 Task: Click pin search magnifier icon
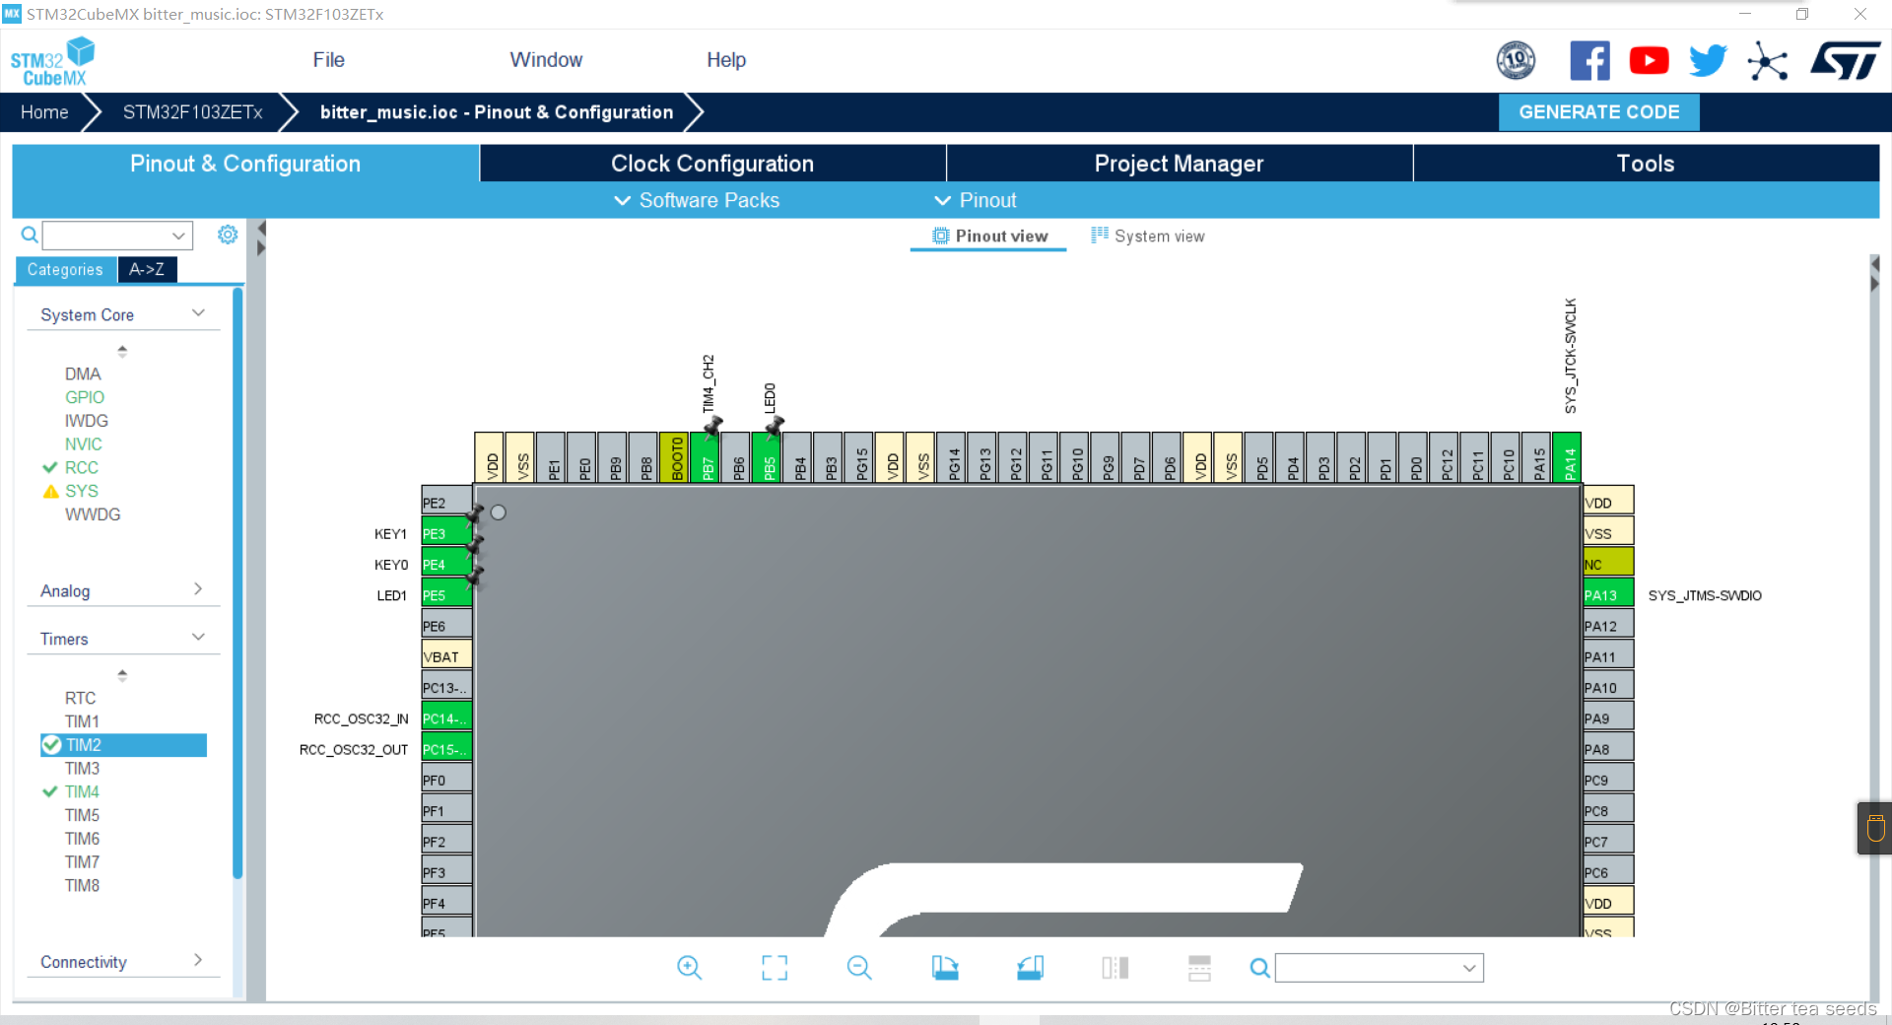(x=1259, y=968)
